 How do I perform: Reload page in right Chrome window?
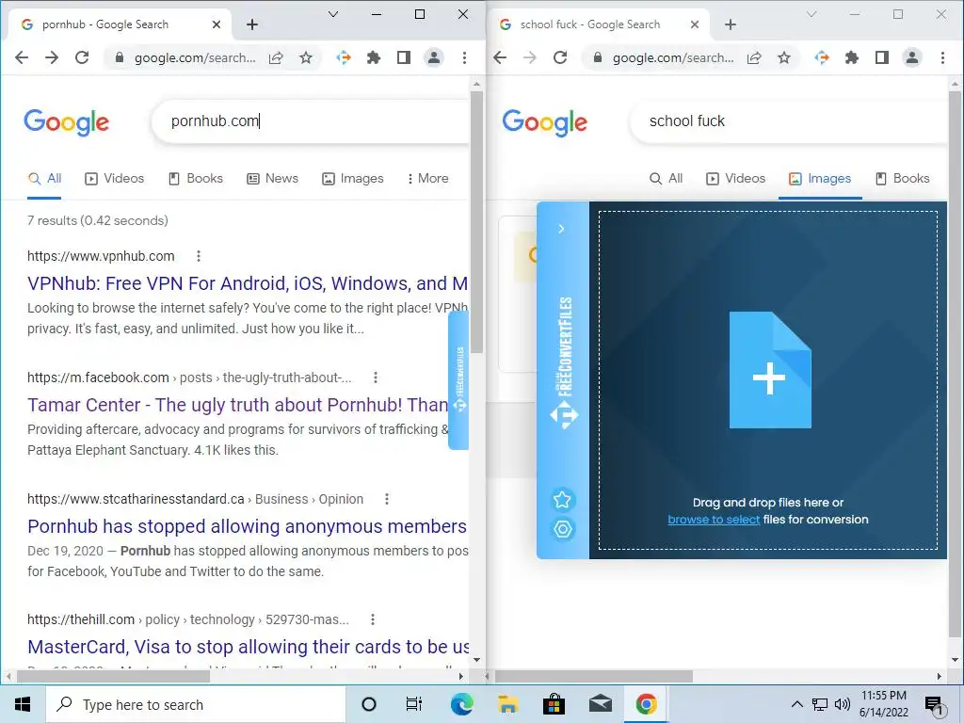[560, 57]
